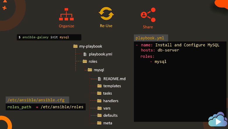Viewport: 228px width, 129px height.
Task: Click 'Install and Configure MySQL' text
Action: [x=187, y=45]
